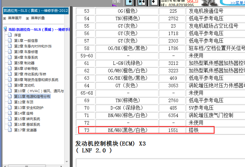This screenshot has height=167, width=245.
Task: Select the current manual root node 凯迪拉克--SLS
Action: [39, 29]
